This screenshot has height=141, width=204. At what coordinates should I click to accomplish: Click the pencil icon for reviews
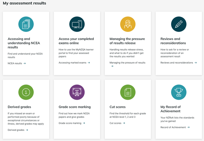[179, 24]
